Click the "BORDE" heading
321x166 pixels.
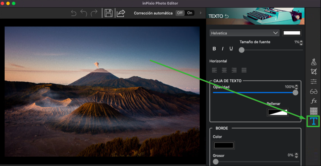[222, 128]
